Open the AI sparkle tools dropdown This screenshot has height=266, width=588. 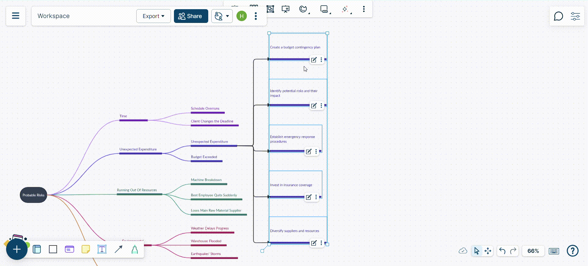pos(346,9)
